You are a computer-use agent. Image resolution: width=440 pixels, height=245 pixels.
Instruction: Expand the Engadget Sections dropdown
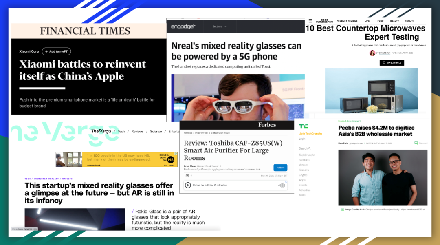pos(220,26)
